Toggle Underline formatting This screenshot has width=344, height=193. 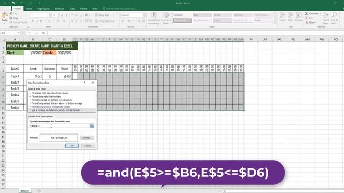[x=41, y=21]
